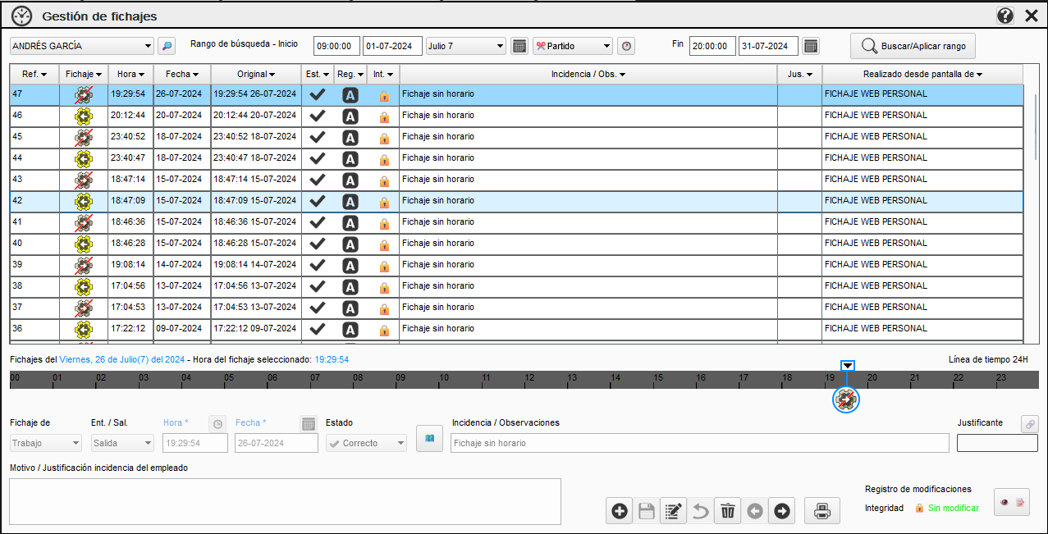Expand the Partido schedule type dropdown
The image size is (1048, 534).
[x=606, y=47]
